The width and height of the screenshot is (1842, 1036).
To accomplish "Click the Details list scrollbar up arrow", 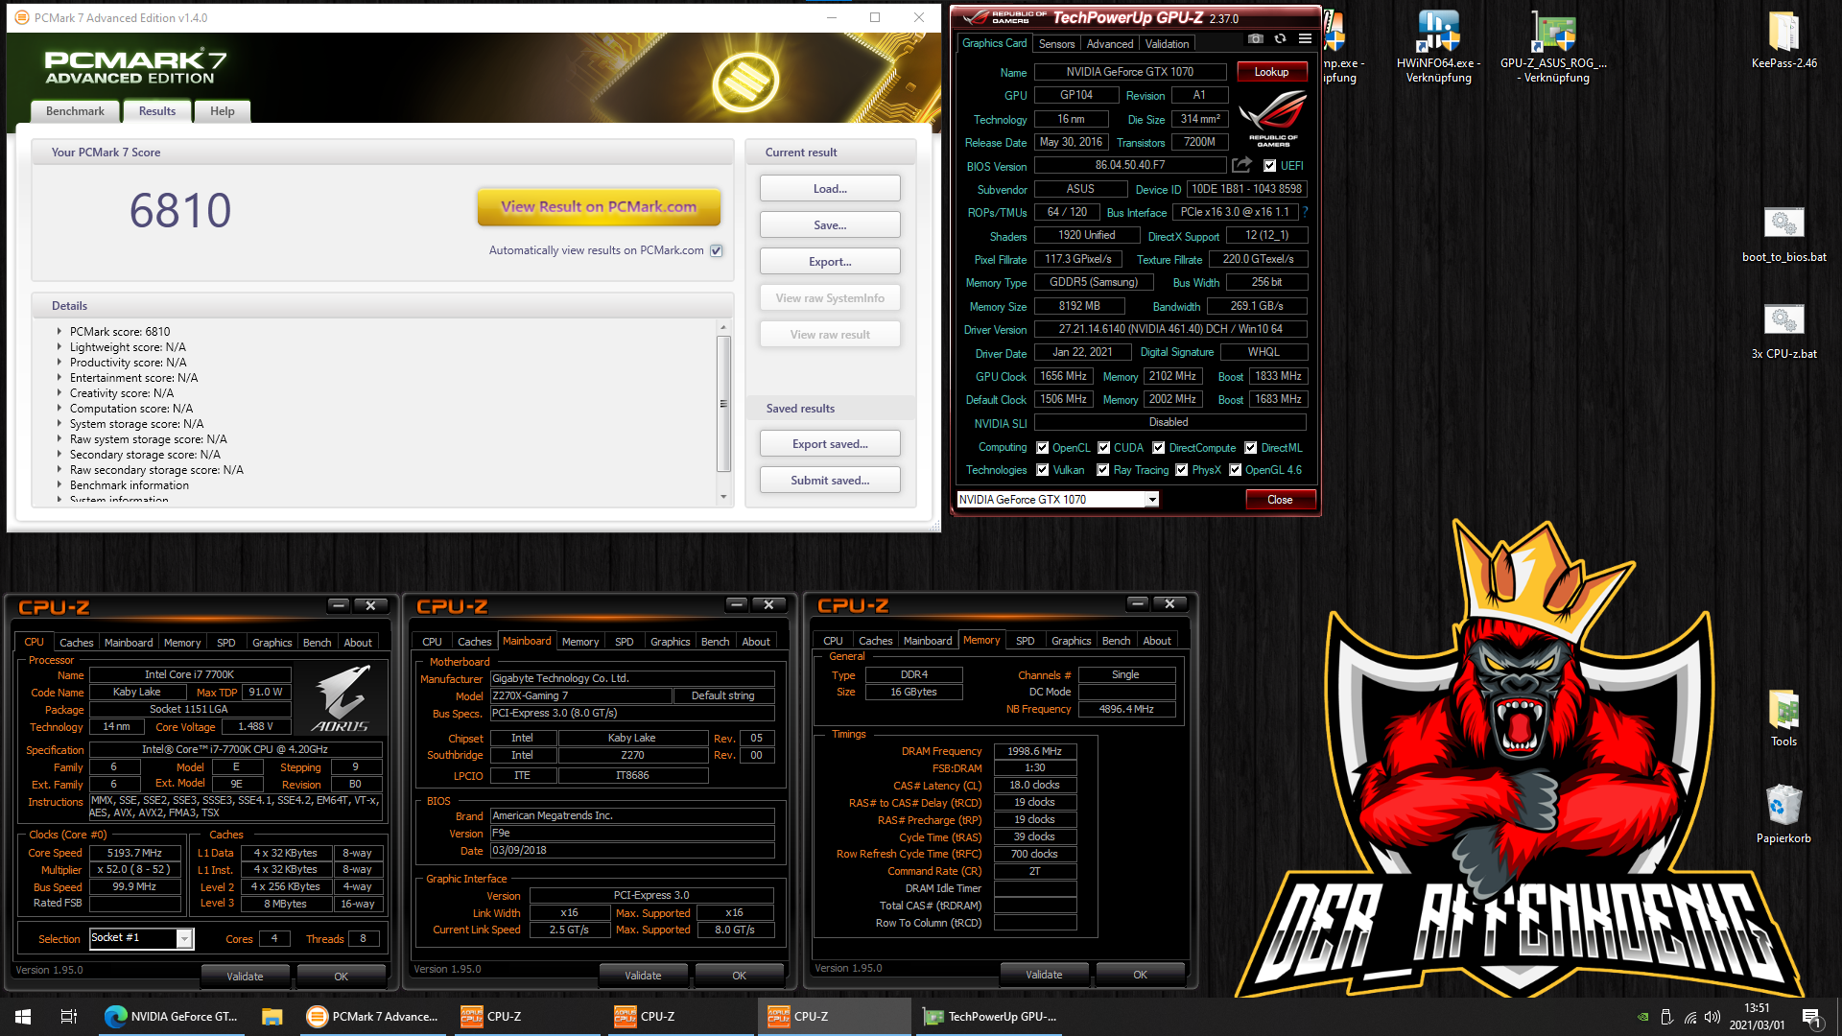I will (723, 327).
